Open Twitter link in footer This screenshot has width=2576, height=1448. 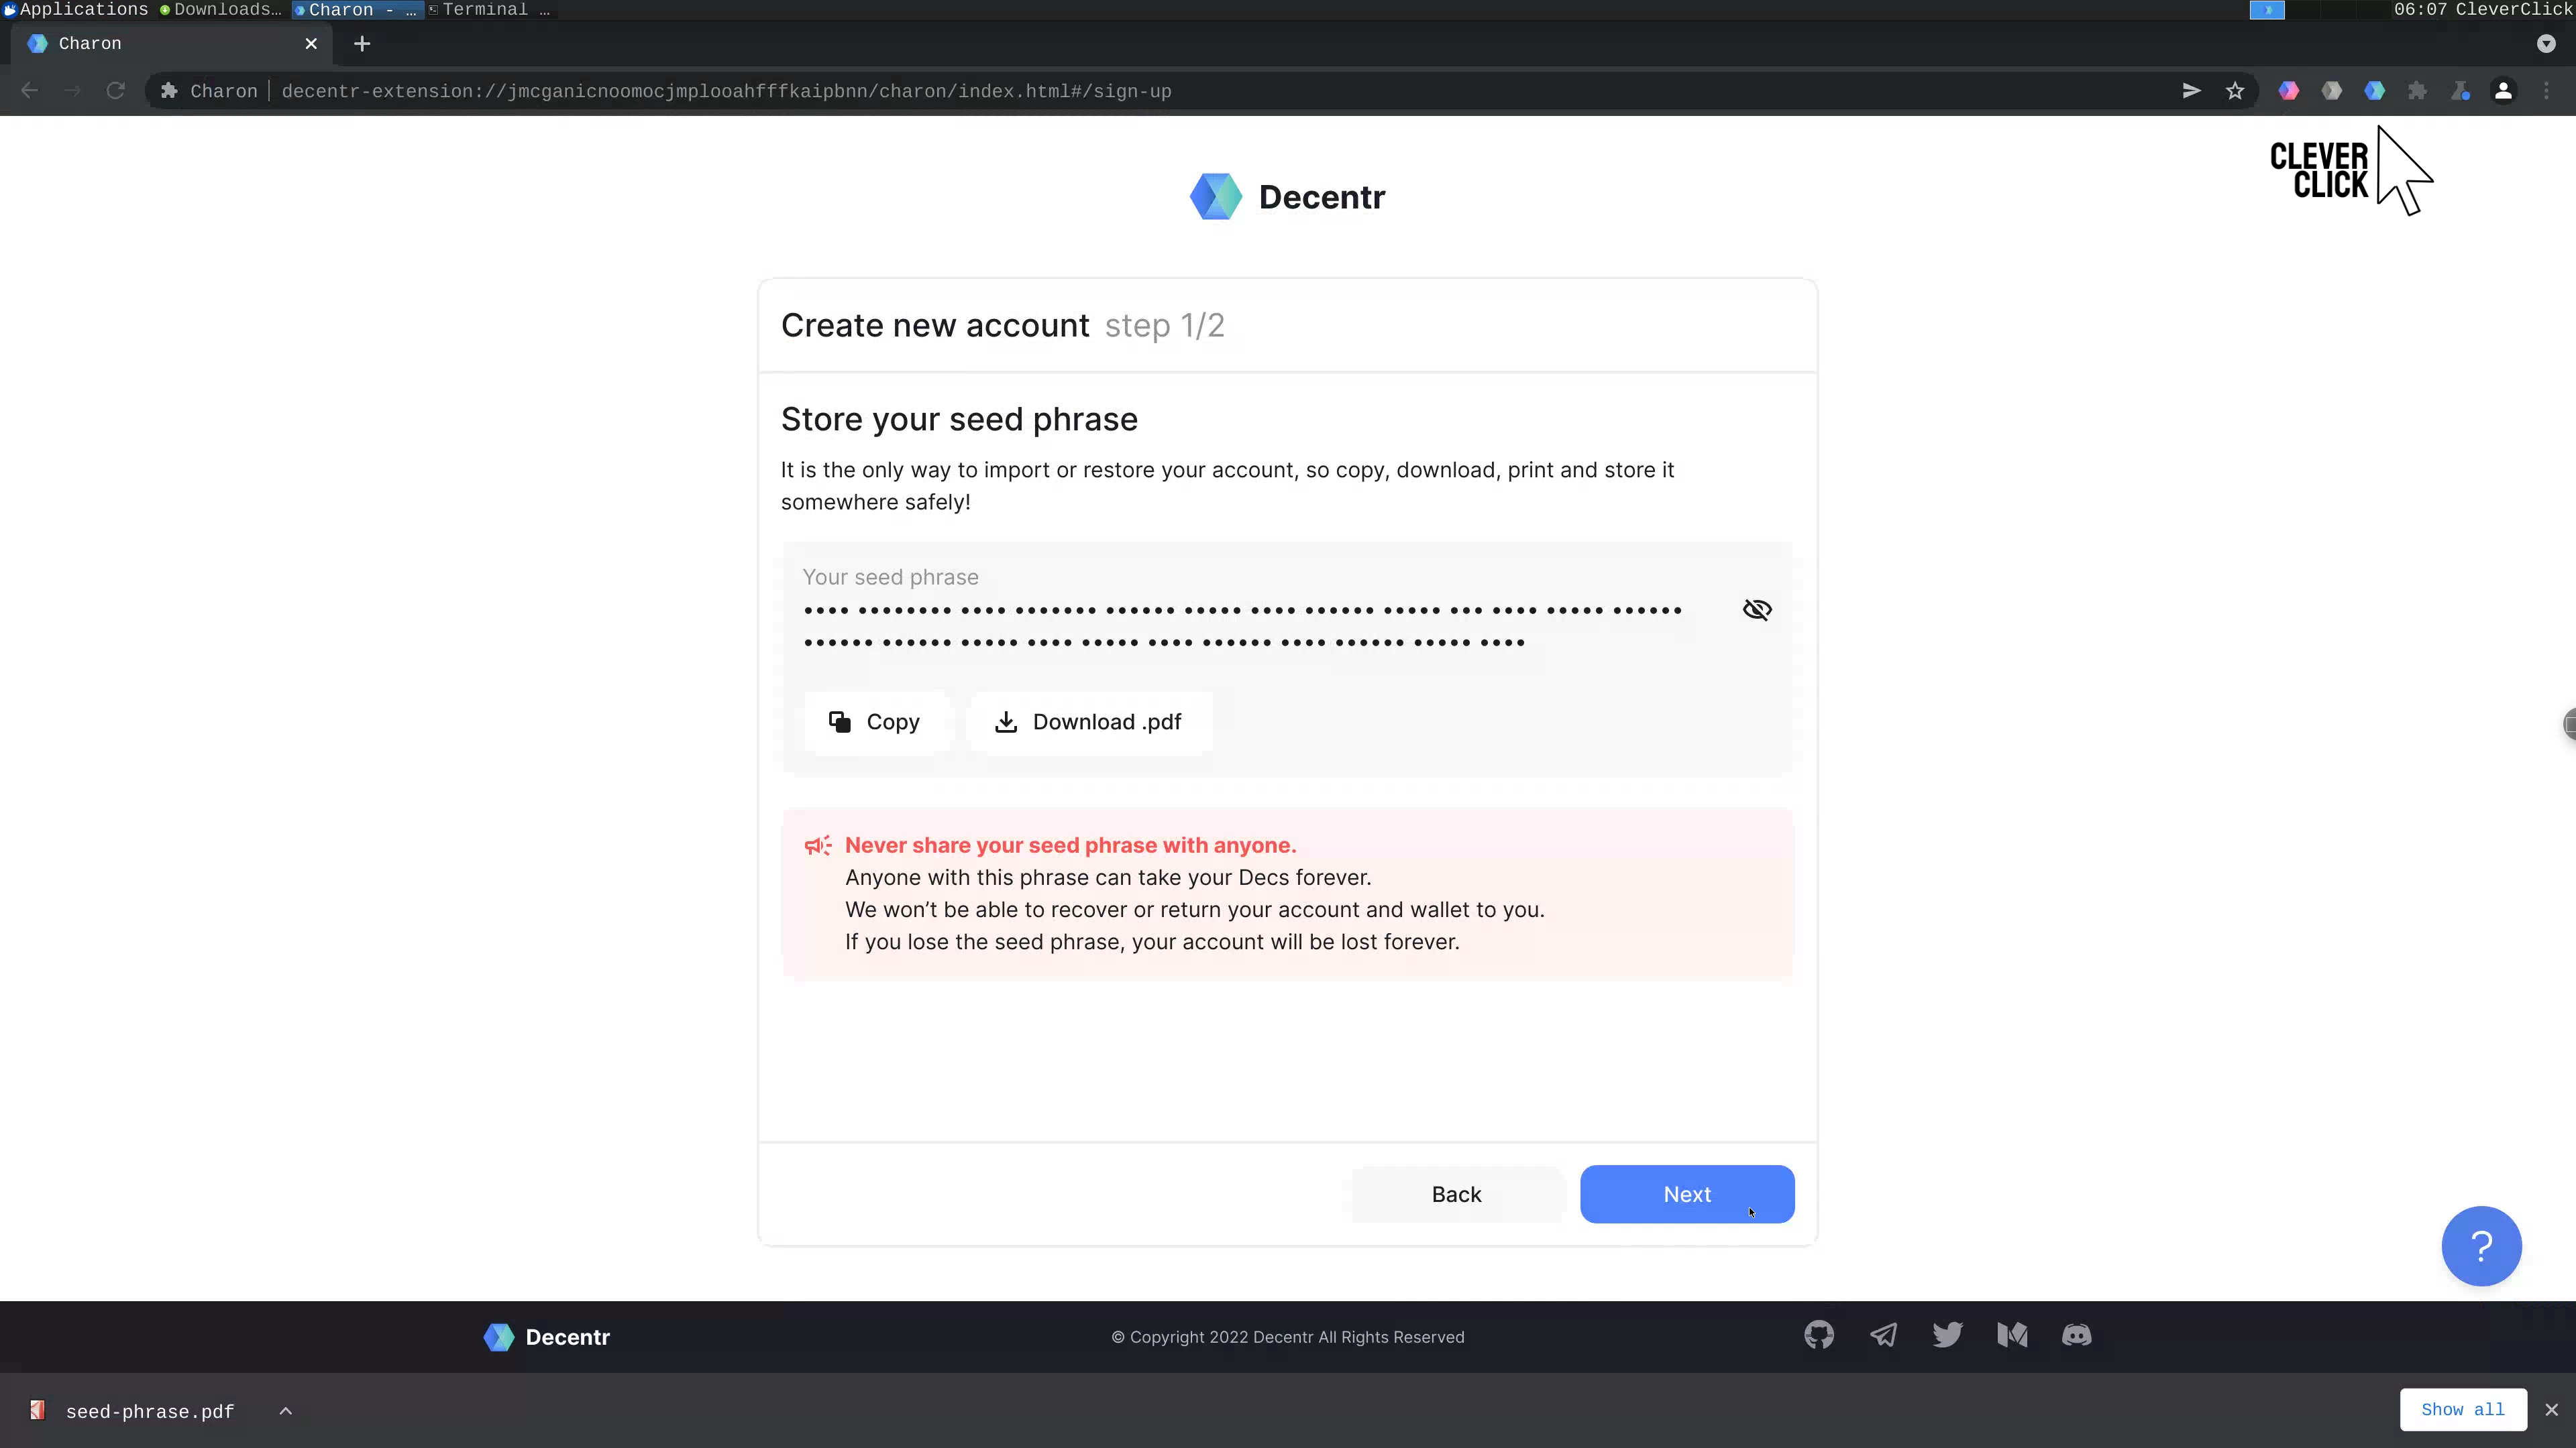click(1947, 1335)
